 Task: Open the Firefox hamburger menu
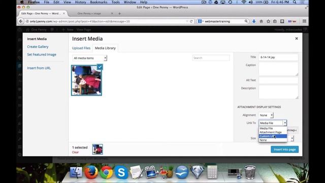click(304, 21)
